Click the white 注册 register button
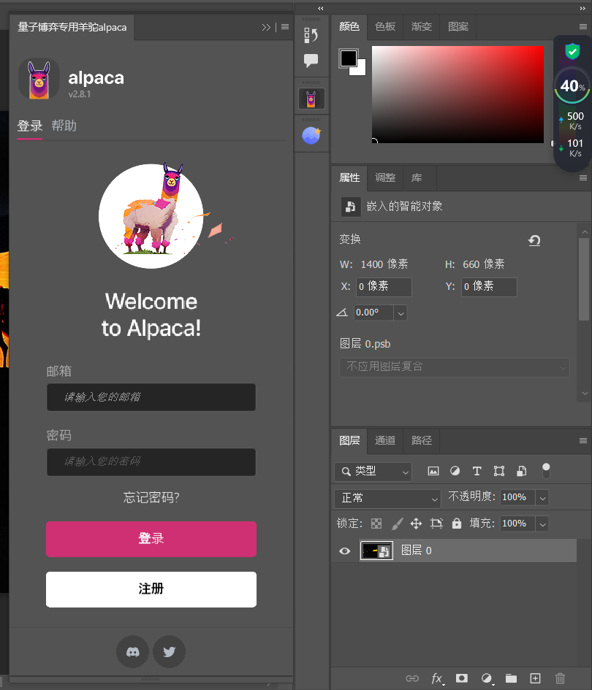 tap(151, 589)
